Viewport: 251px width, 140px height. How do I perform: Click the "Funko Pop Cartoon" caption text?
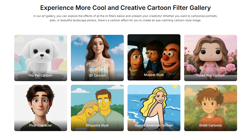click(210, 76)
